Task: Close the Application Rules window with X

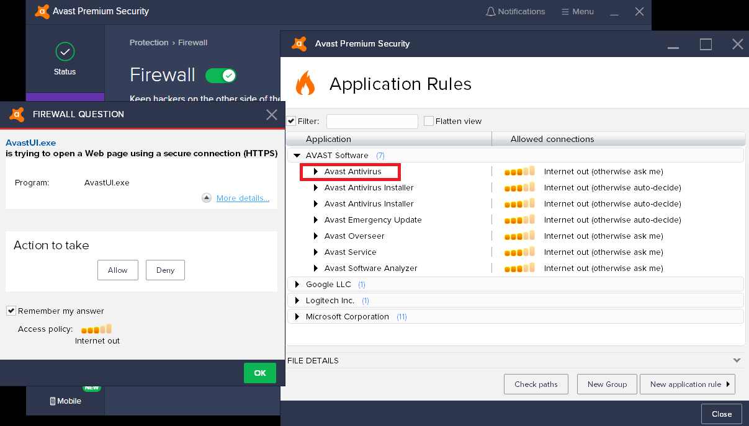Action: coord(738,44)
